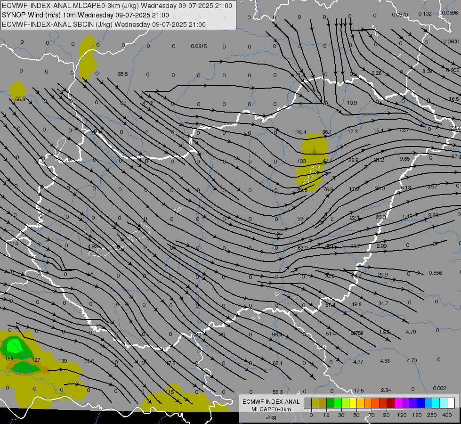
Task: Click the map value 93.7
Action: 302,218
